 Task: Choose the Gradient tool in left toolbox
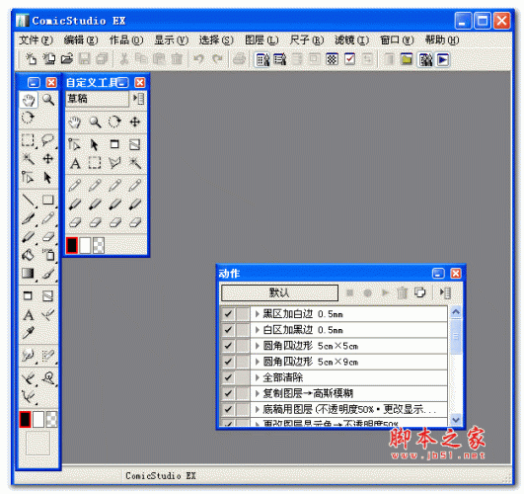(x=28, y=273)
